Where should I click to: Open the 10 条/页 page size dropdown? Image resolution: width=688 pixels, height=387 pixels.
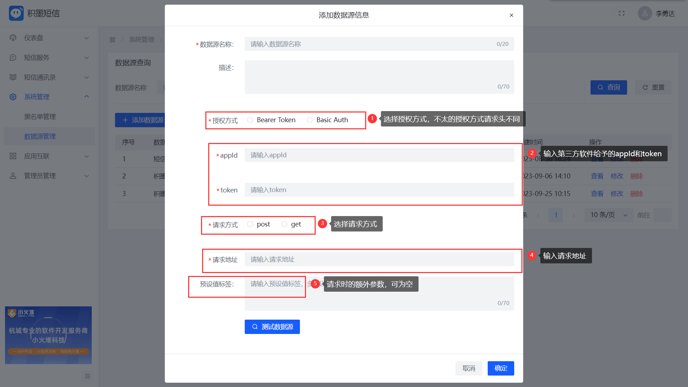(608, 215)
